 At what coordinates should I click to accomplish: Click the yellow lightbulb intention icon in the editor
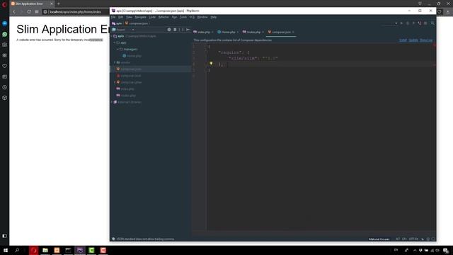pos(211,64)
